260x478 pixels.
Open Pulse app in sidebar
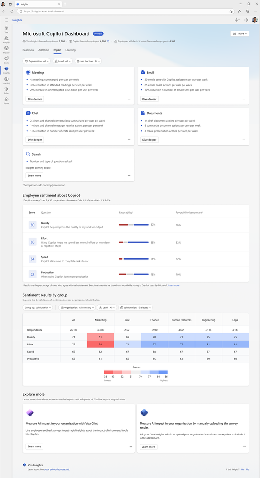pos(6,90)
